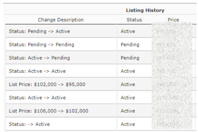The image size is (198, 132).
Task: Click Active status beside List Price $106,000 -> $102,000
Action: (128, 111)
